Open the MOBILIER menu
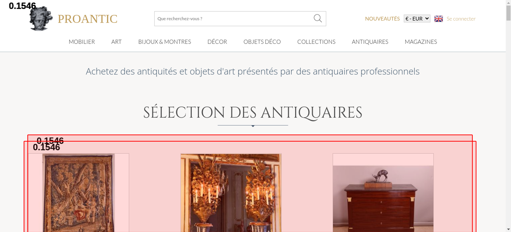Image resolution: width=511 pixels, height=232 pixels. pos(82,42)
